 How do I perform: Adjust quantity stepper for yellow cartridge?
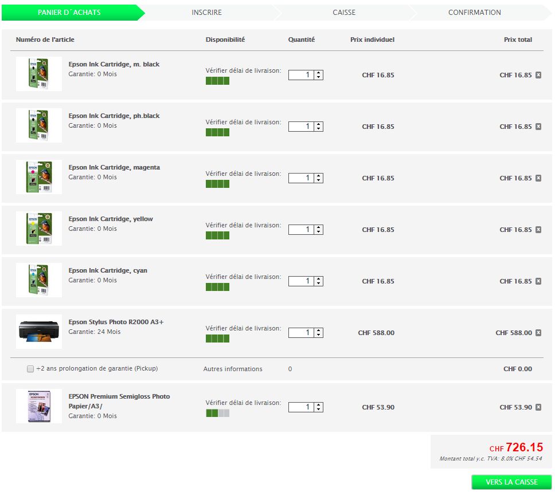pos(319,230)
